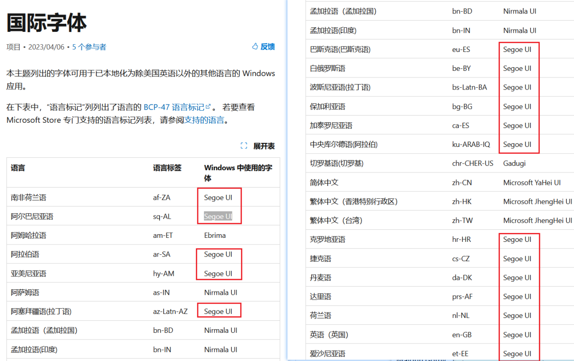This screenshot has width=574, height=361.
Task: Click the thumbs-up feedback icon
Action: (x=255, y=47)
